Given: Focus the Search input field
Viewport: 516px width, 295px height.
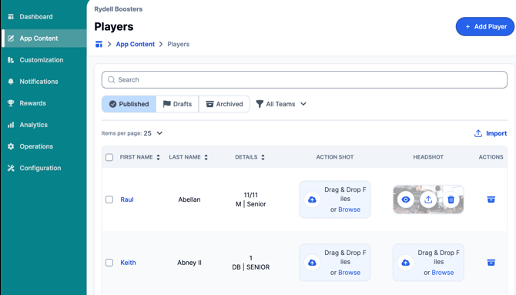Looking at the screenshot, I should point(304,79).
